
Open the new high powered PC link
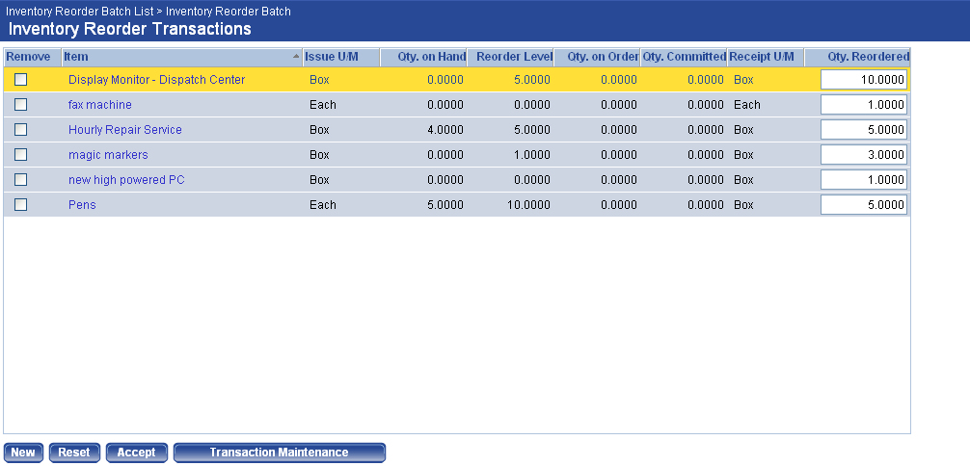click(126, 180)
